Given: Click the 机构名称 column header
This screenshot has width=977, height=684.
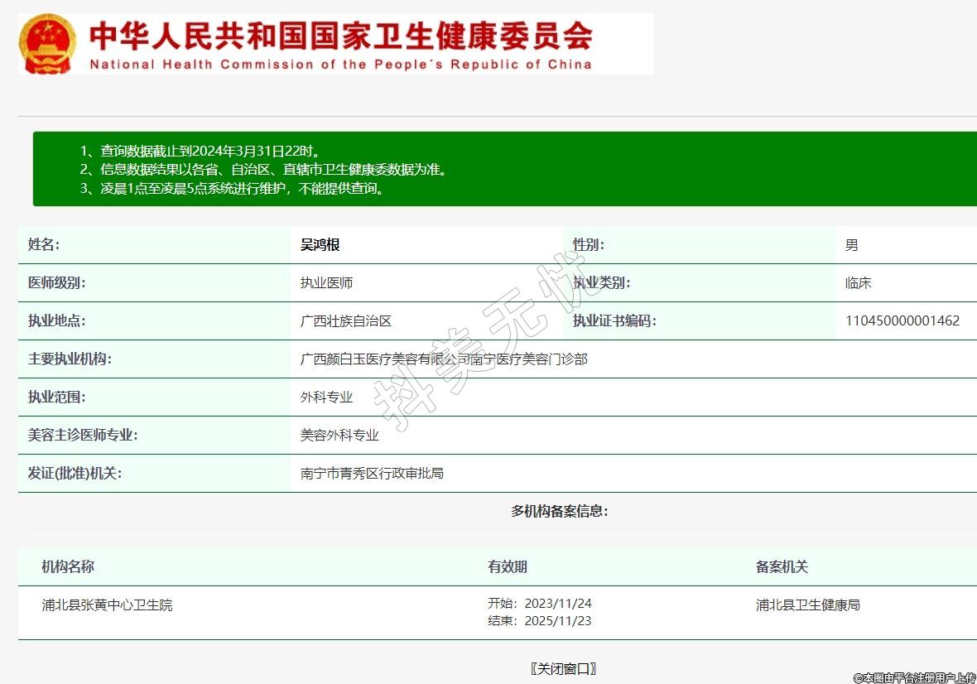Looking at the screenshot, I should [x=68, y=567].
